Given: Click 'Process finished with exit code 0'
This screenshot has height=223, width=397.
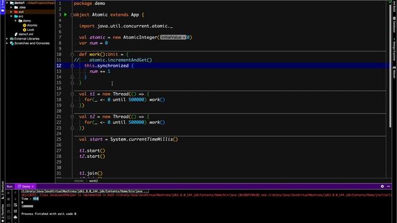Looking at the screenshot, I should click(48, 214).
